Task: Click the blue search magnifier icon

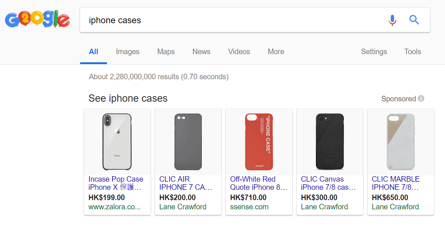Action: (x=414, y=20)
